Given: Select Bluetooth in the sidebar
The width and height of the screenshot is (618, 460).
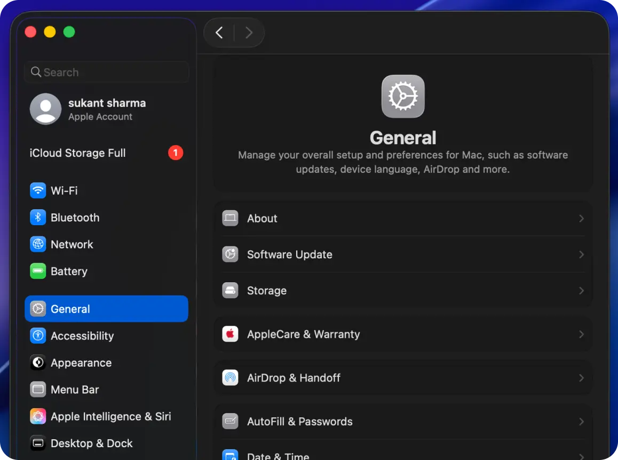Looking at the screenshot, I should [106, 218].
